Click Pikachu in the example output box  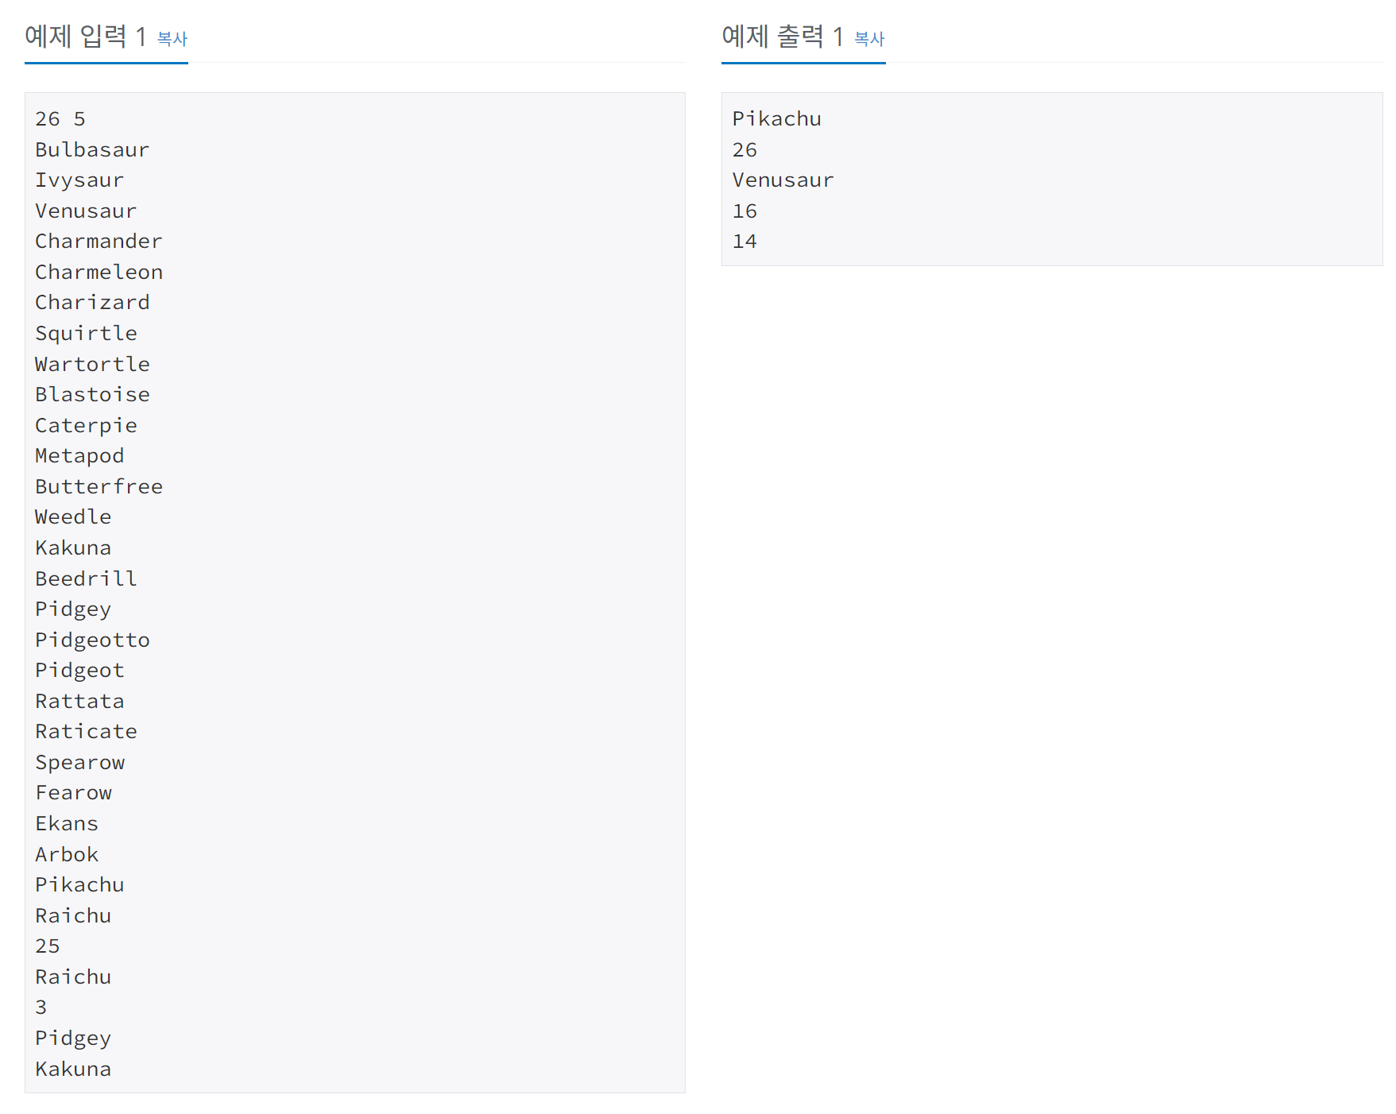tap(776, 119)
